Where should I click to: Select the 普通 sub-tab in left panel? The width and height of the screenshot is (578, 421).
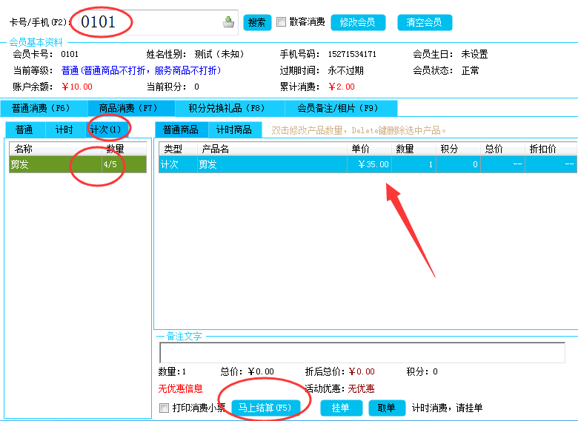24,130
